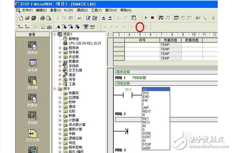Toggle the symbol information table button
This screenshot has width=232, height=153.
pyautogui.click(x=49, y=27)
